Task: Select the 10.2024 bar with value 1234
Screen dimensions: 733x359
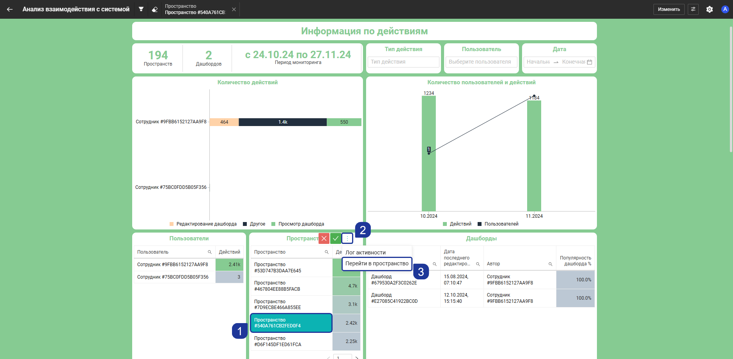Action: [x=429, y=153]
